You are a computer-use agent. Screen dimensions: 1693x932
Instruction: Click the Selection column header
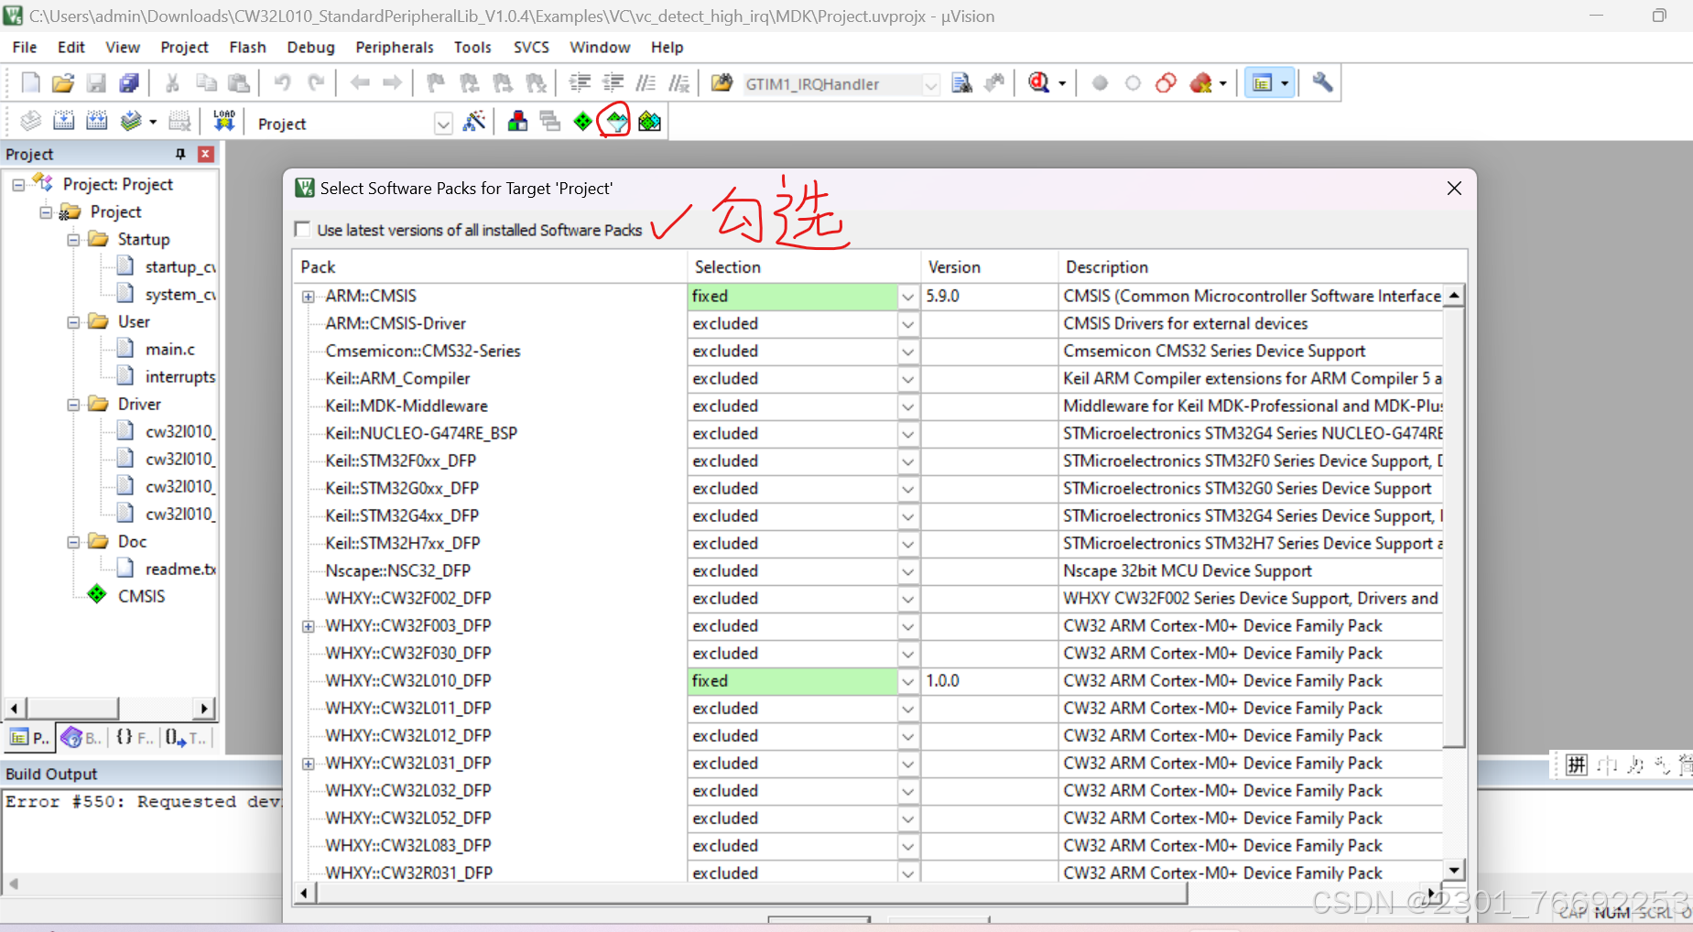pyautogui.click(x=803, y=266)
